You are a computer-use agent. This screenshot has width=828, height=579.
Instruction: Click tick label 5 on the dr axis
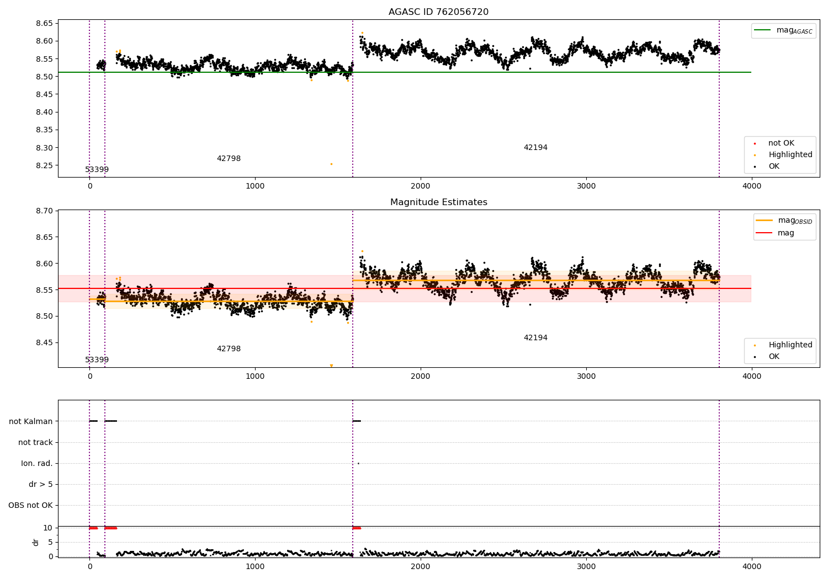[50, 542]
